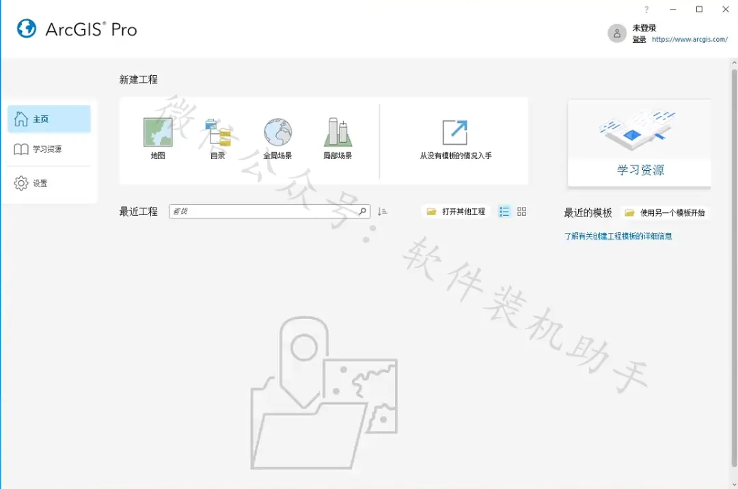This screenshot has height=489, width=738.
Task: Create a new 地图 (Map) project
Action: pyautogui.click(x=158, y=138)
